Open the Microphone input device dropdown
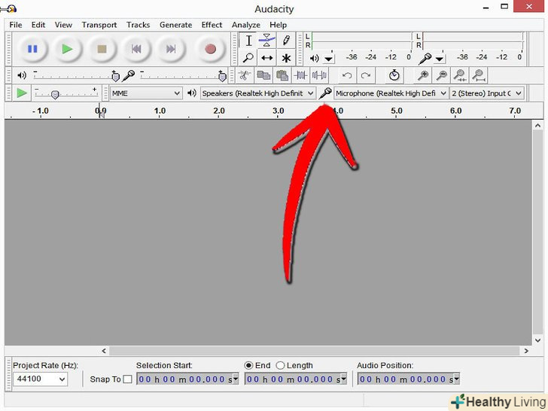The image size is (548, 411). click(391, 93)
